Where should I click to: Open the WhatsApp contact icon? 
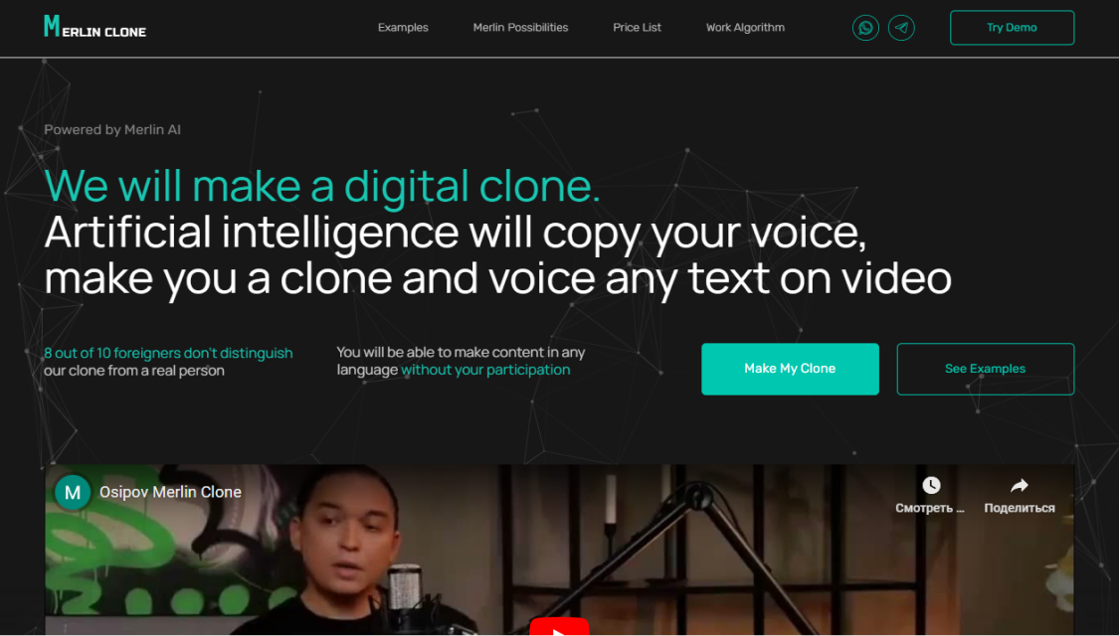[x=865, y=28]
